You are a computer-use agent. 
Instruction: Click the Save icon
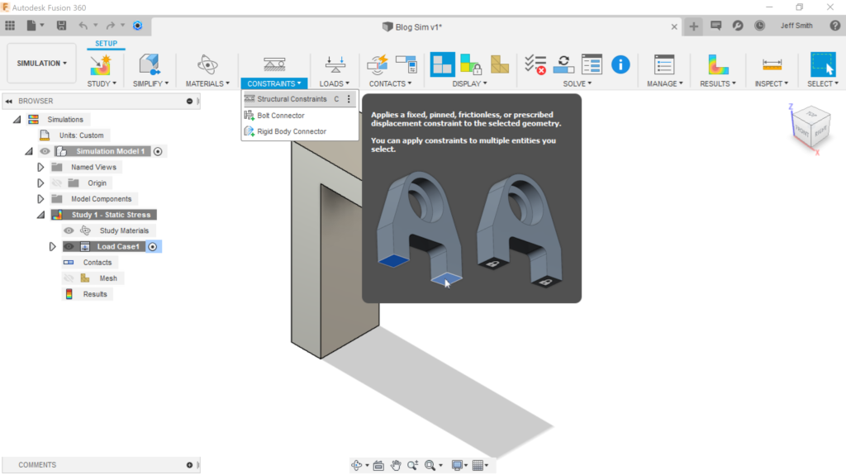pyautogui.click(x=61, y=26)
